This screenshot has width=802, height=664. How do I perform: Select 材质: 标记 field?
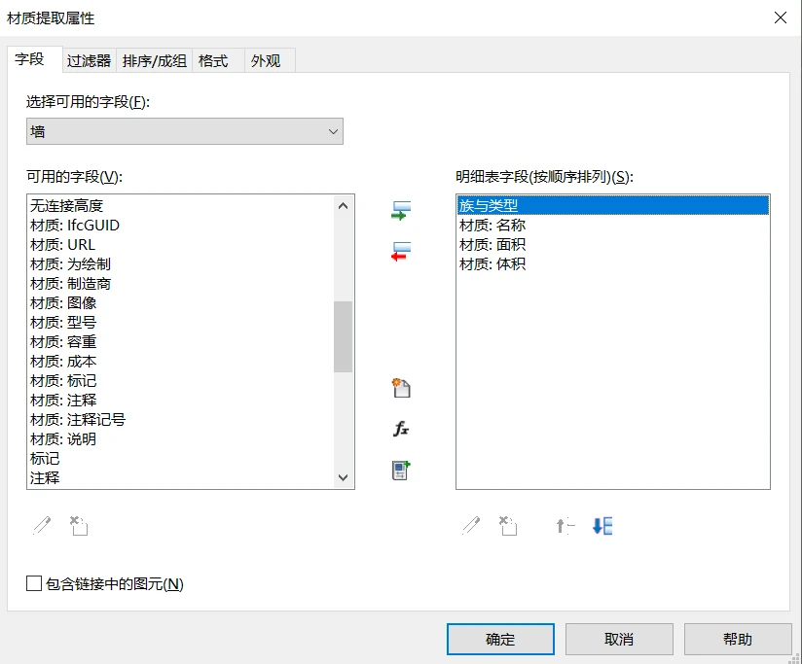[x=181, y=380]
